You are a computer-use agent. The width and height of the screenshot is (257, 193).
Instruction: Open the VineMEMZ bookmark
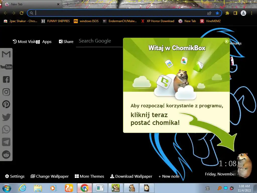[211, 21]
